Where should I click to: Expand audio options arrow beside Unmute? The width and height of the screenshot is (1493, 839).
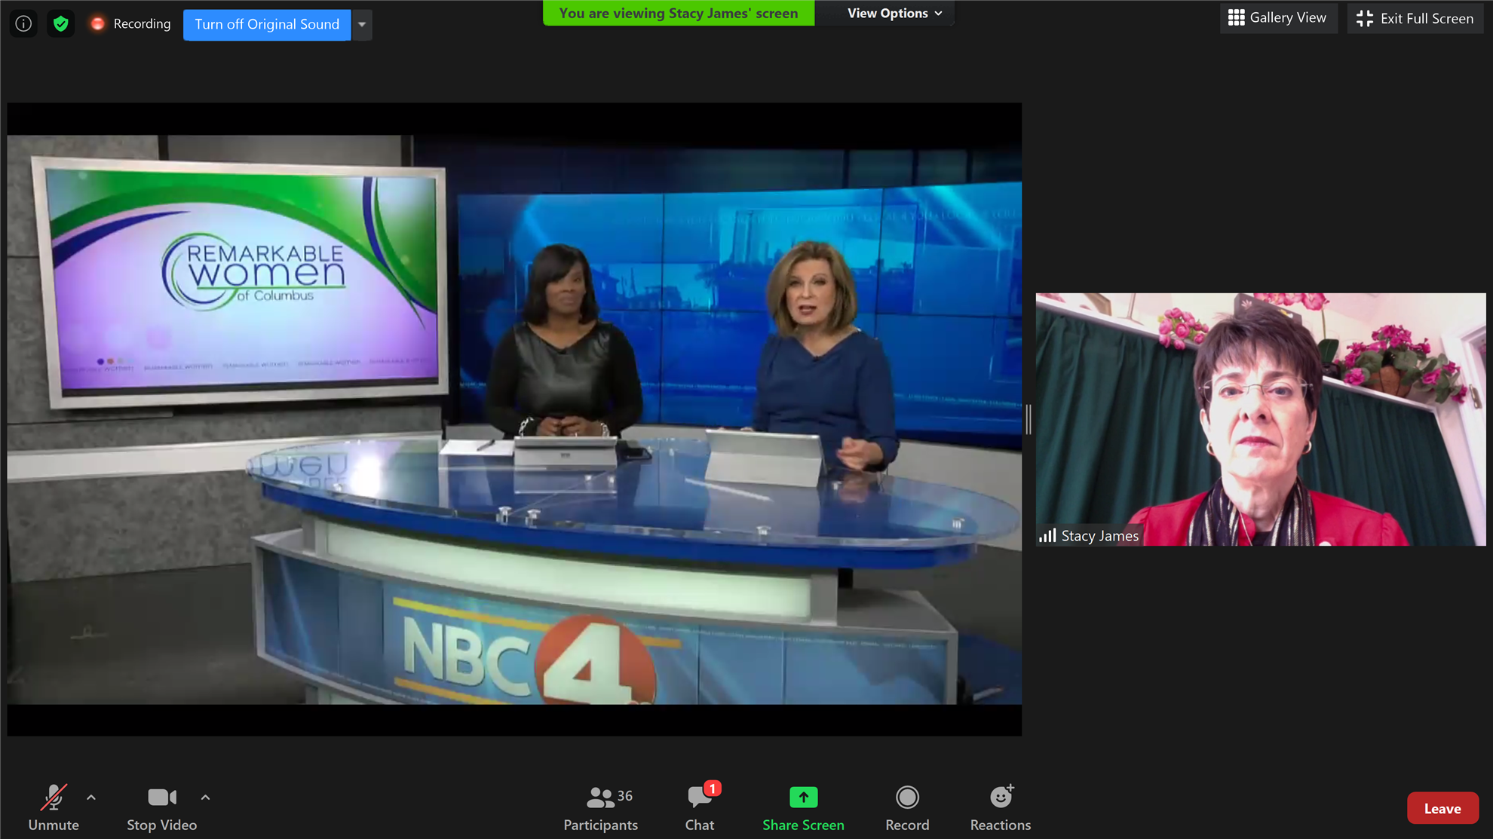pyautogui.click(x=91, y=797)
